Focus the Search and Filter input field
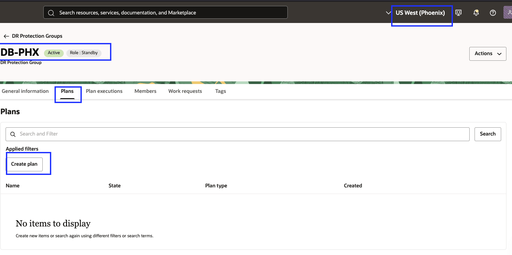Screen dimensions: 512x255 [x=237, y=134]
